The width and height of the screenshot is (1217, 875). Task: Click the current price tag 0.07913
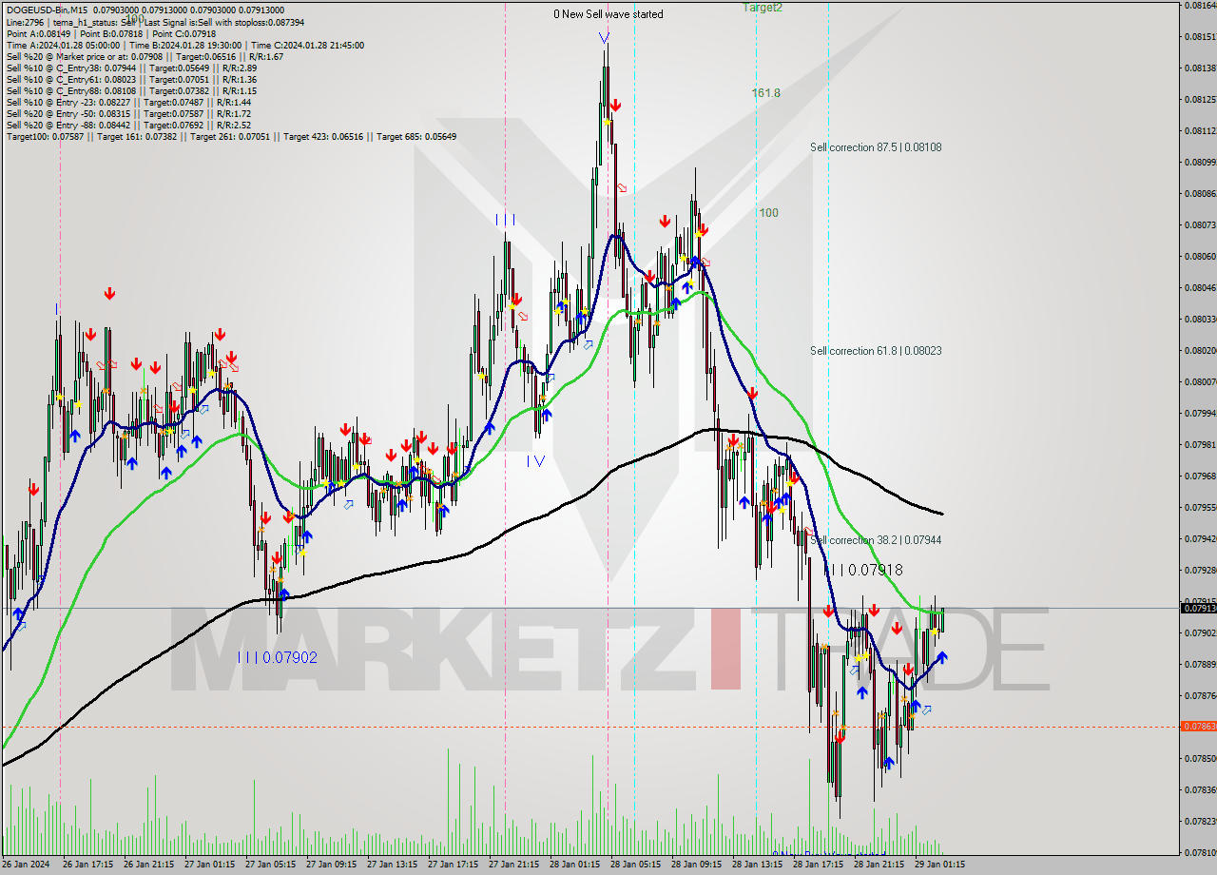(1198, 608)
